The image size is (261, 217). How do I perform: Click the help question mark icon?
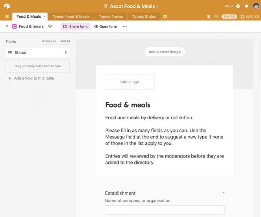[238, 6]
